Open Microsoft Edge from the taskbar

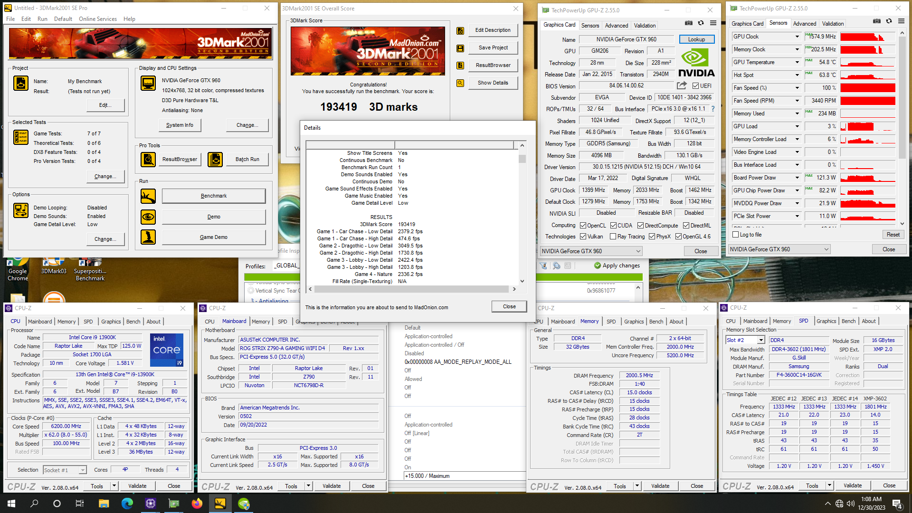(127, 503)
